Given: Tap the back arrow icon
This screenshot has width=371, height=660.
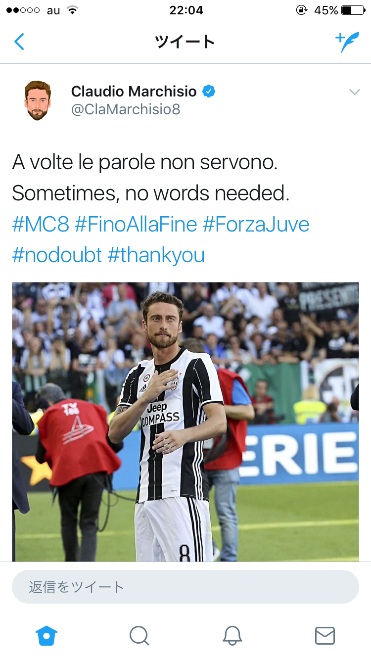Looking at the screenshot, I should 19,42.
